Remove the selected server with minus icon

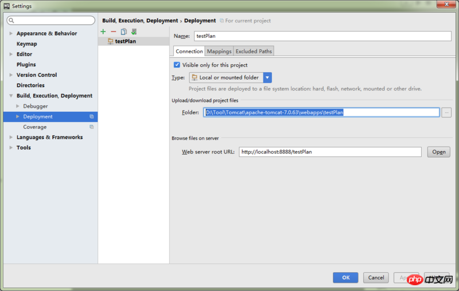113,32
